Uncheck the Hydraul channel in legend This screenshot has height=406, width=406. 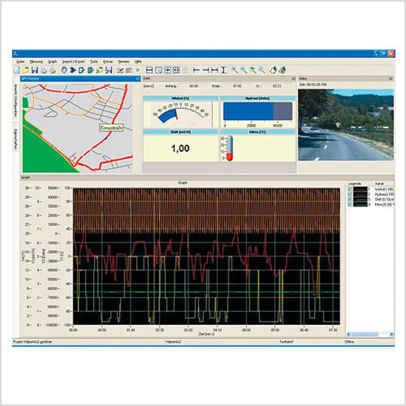click(x=350, y=194)
